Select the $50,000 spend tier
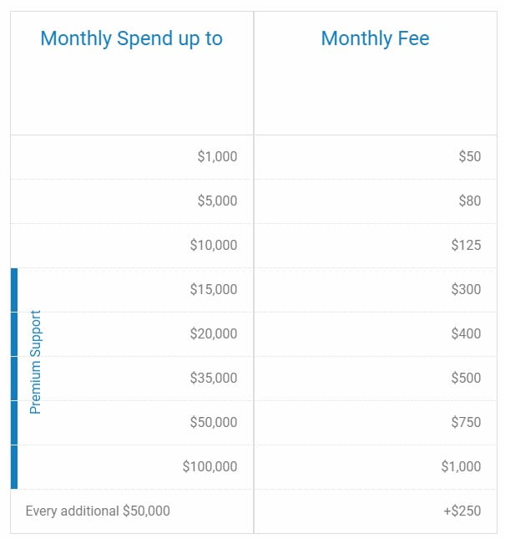 (214, 423)
